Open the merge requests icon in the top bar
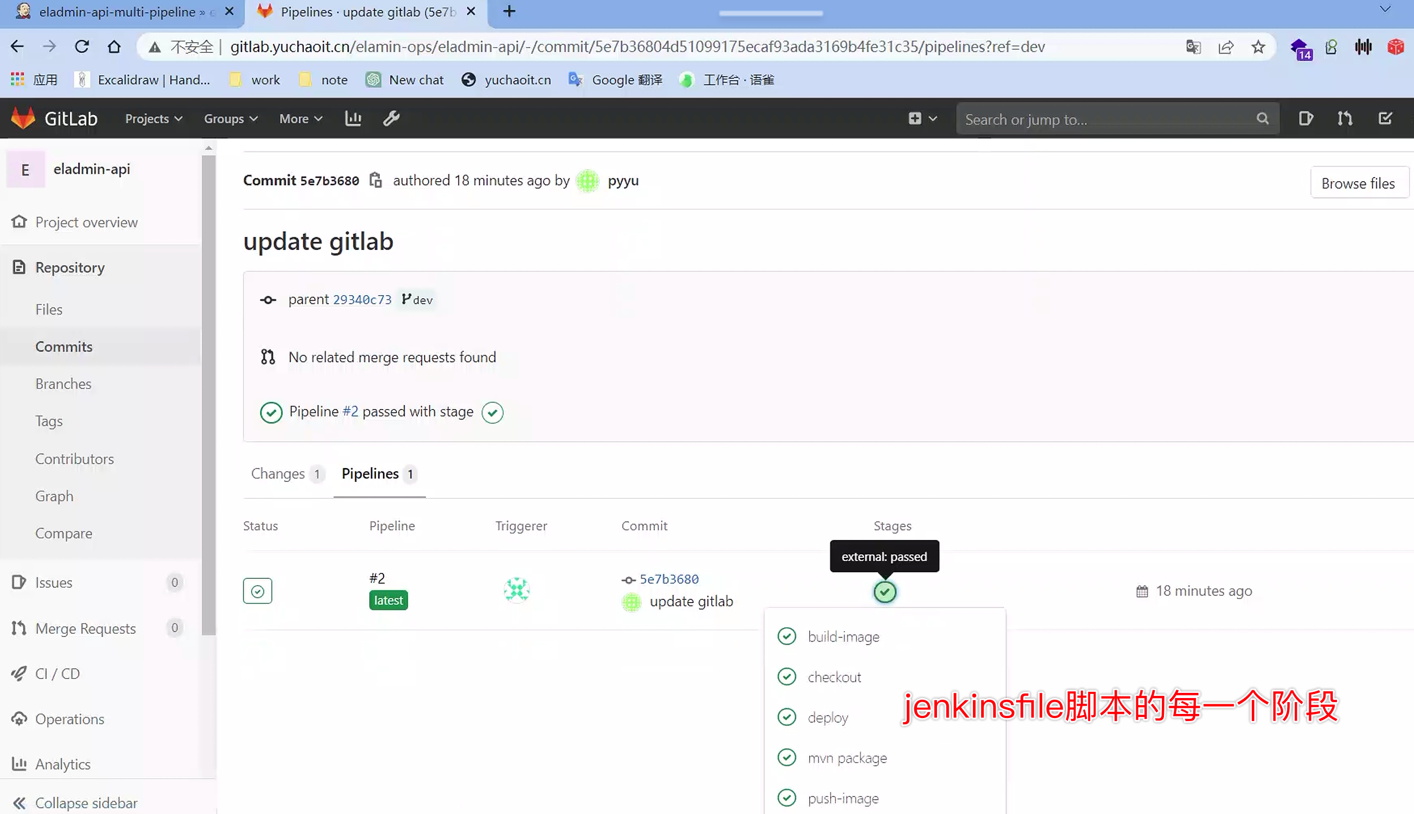The height and width of the screenshot is (814, 1414). (1345, 119)
